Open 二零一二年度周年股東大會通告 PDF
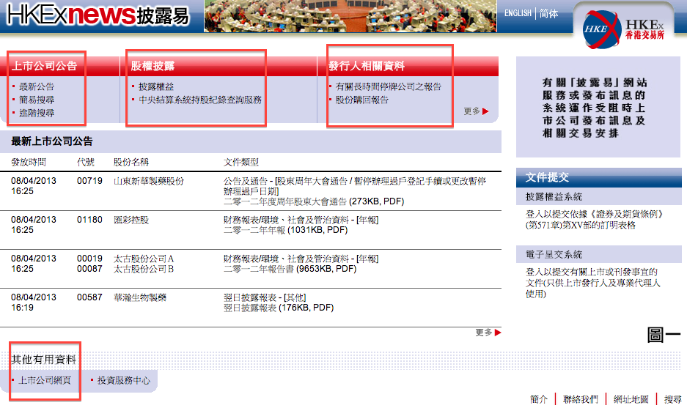687x408 pixels. 314,201
